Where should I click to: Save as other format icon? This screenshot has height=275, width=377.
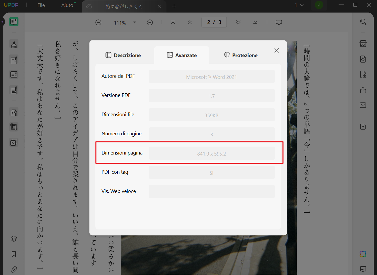[363, 127]
